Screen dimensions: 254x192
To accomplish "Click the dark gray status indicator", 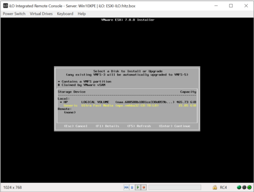I will (244, 187).
